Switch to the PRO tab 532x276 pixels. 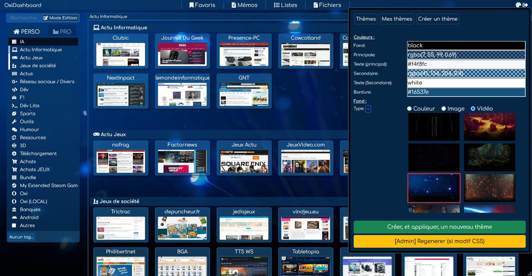[x=62, y=32]
